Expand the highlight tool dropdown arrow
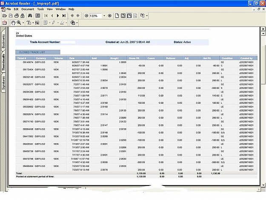Screen dimensions: 266x200 click(66, 23)
